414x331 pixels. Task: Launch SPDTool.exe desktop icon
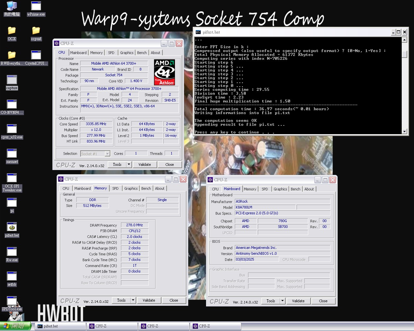click(x=12, y=304)
